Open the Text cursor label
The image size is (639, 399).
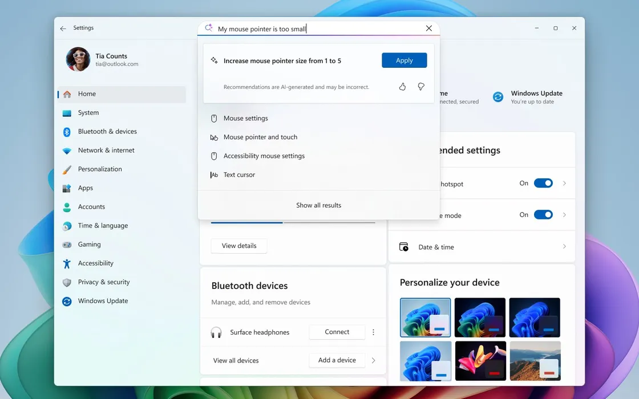(239, 174)
